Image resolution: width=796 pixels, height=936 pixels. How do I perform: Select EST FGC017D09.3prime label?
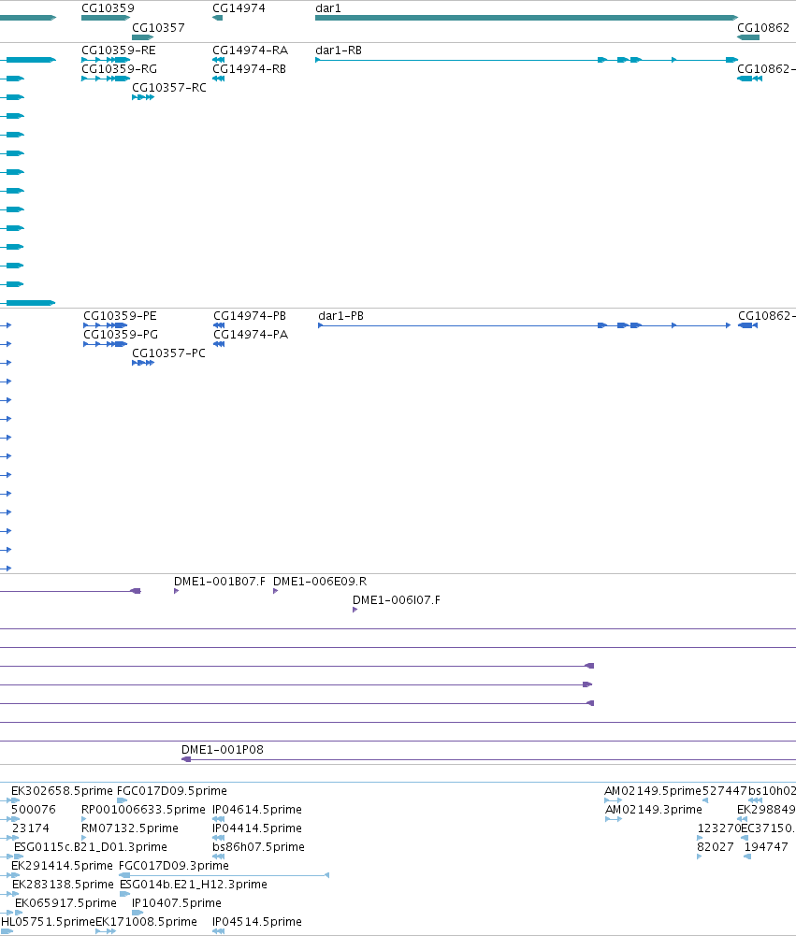click(174, 866)
